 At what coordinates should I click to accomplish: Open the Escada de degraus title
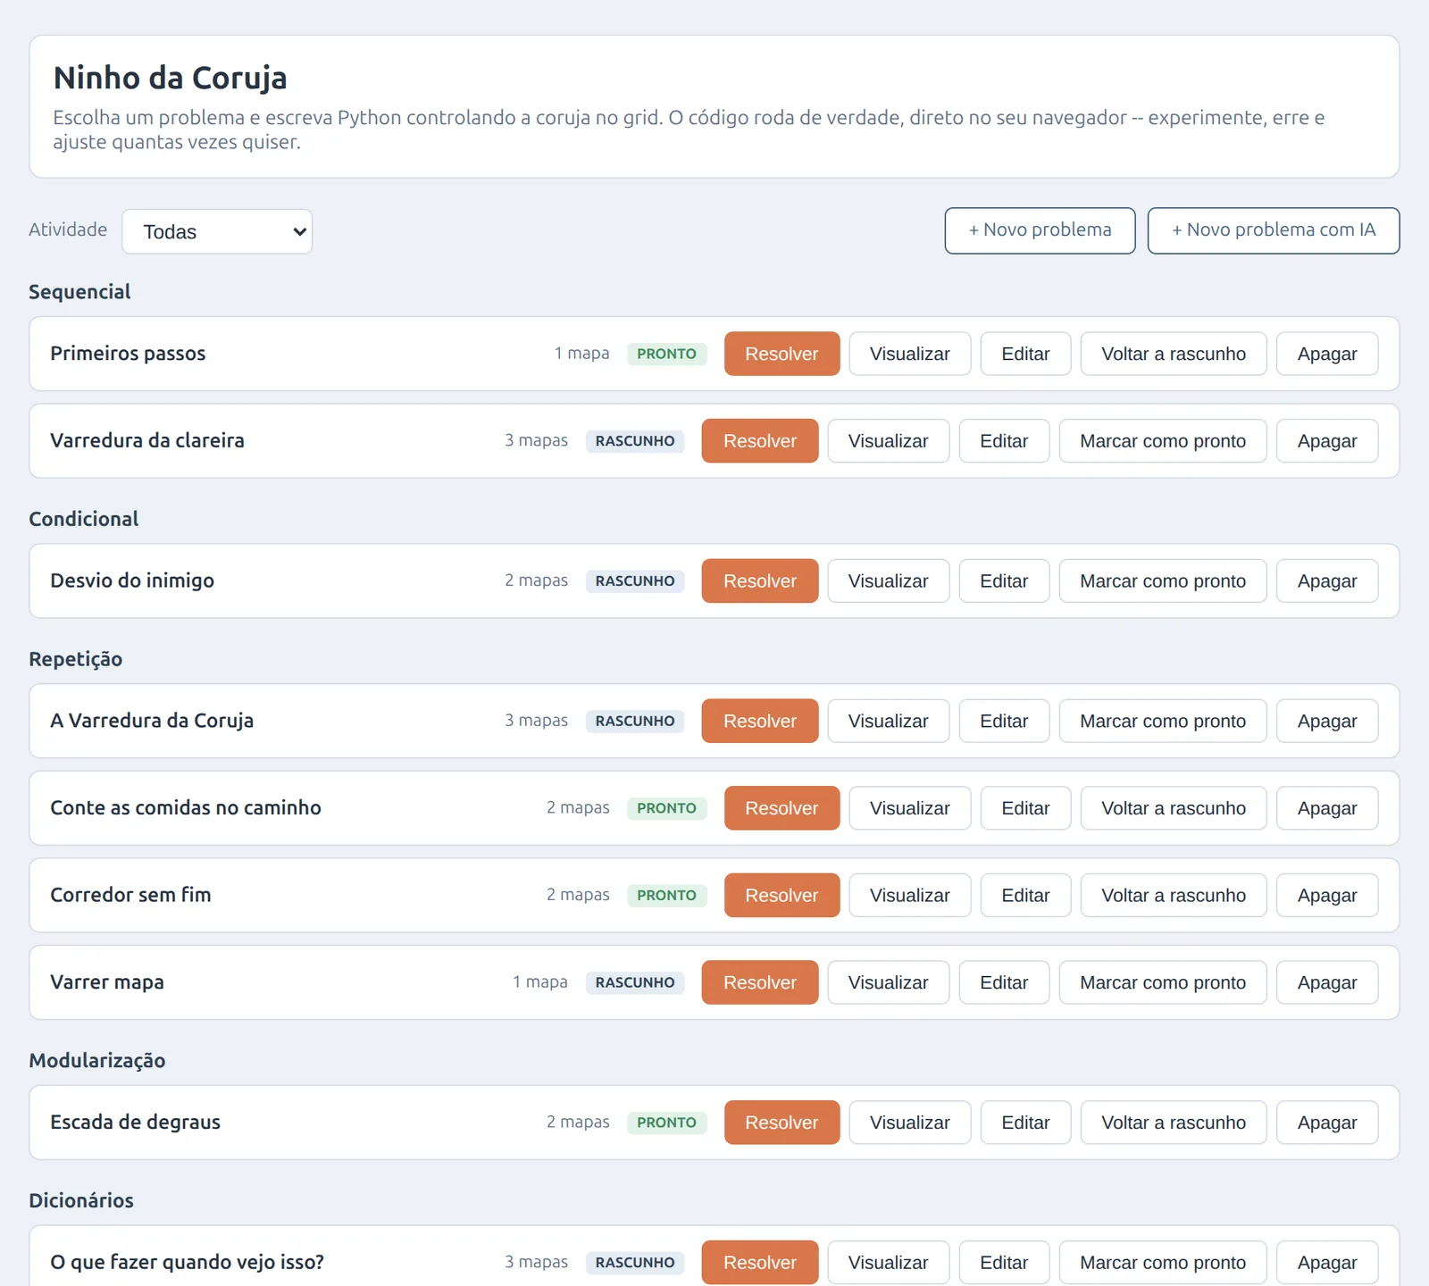(135, 1123)
